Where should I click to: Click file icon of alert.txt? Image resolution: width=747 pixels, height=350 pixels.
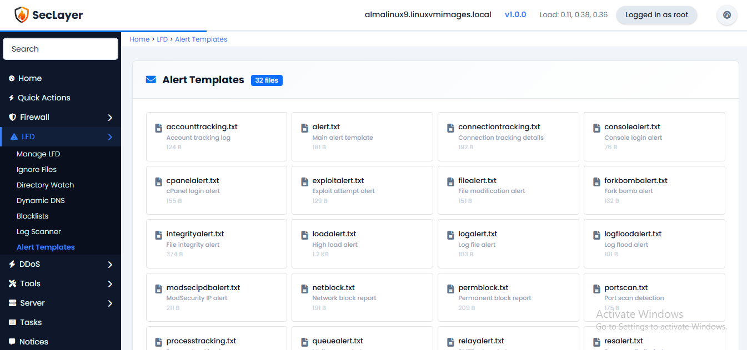(304, 128)
